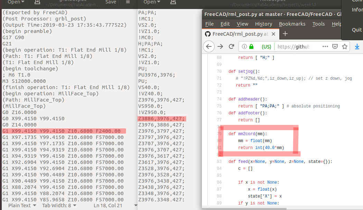Close the FreeCAD/rml_post.py tab

click(x=273, y=34)
